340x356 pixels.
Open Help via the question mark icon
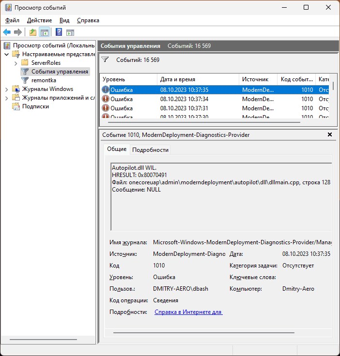point(59,32)
